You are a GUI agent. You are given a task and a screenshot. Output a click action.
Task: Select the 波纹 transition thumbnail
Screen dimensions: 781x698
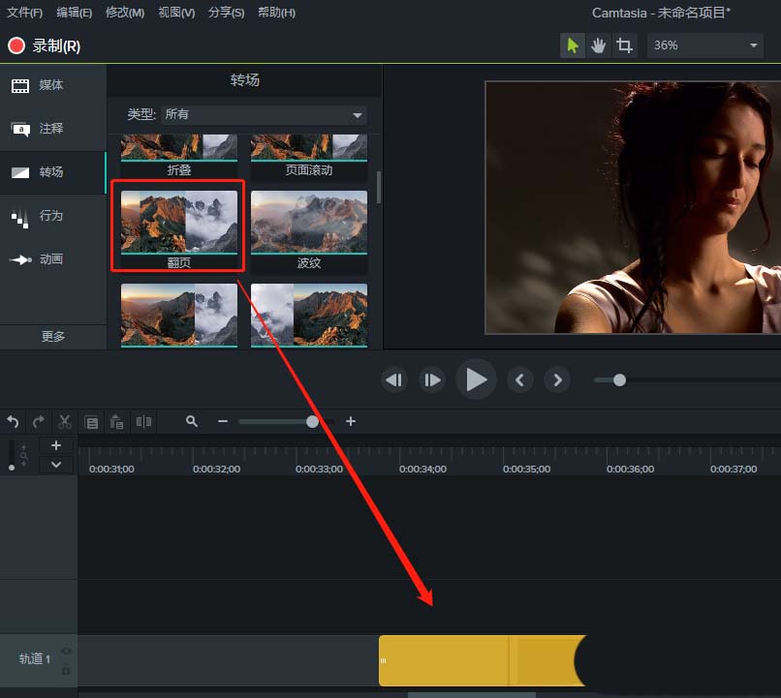[309, 224]
